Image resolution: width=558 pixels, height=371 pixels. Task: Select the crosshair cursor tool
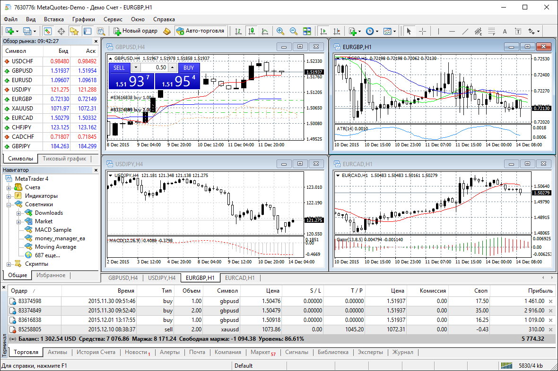click(x=422, y=31)
